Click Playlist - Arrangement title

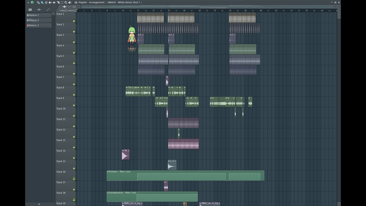click(91, 3)
